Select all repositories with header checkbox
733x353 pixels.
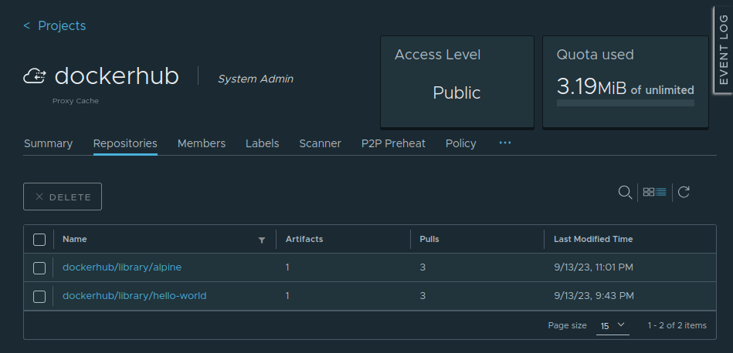(39, 240)
